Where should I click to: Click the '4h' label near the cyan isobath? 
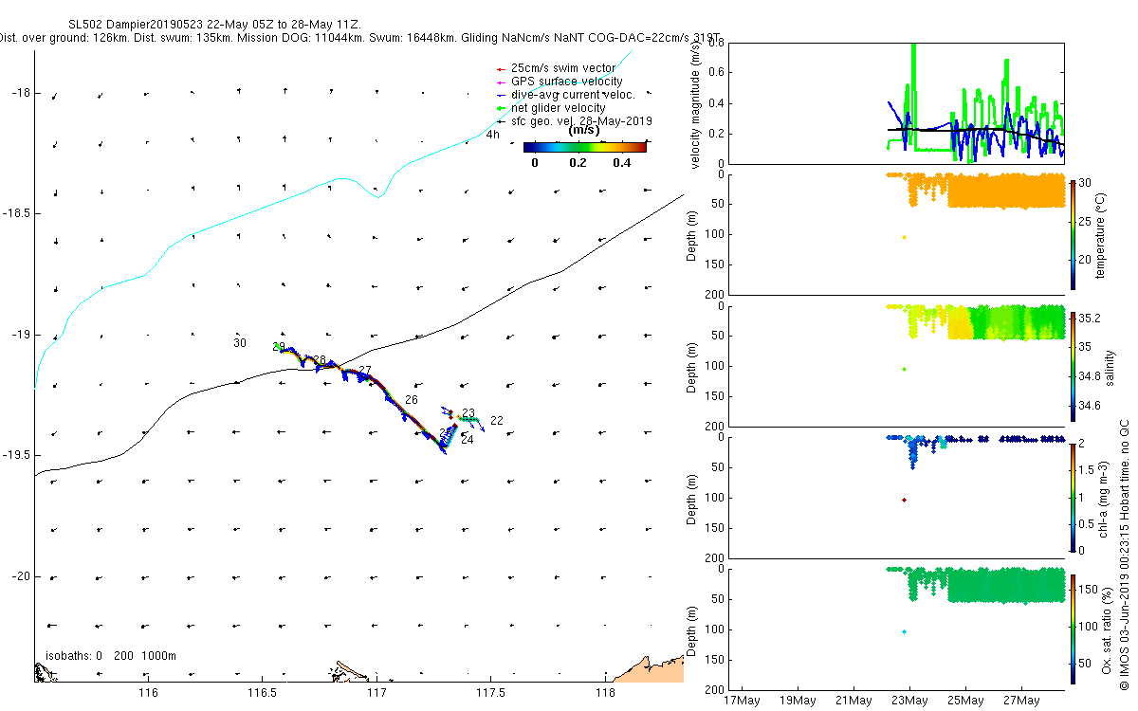coord(492,135)
